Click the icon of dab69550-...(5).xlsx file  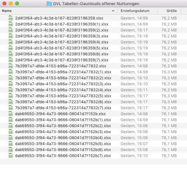(x=11, y=144)
